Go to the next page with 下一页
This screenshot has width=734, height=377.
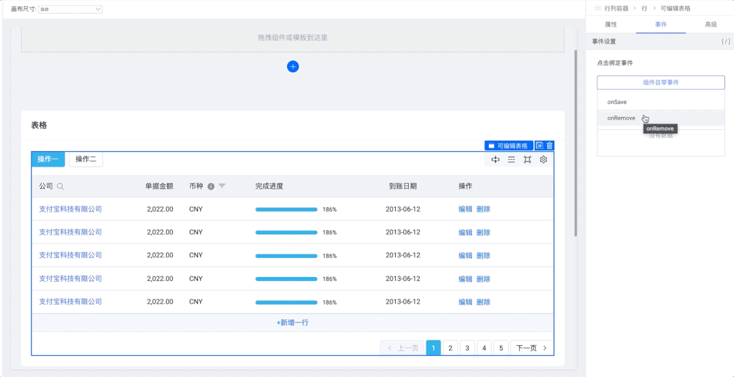click(532, 348)
